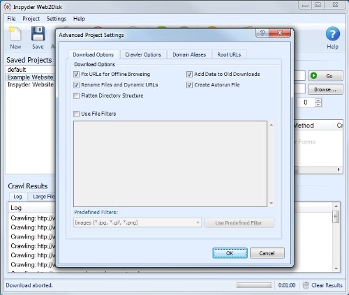This screenshot has width=349, height=295.
Task: Click the filter list scroll up arrow
Action: point(271,125)
